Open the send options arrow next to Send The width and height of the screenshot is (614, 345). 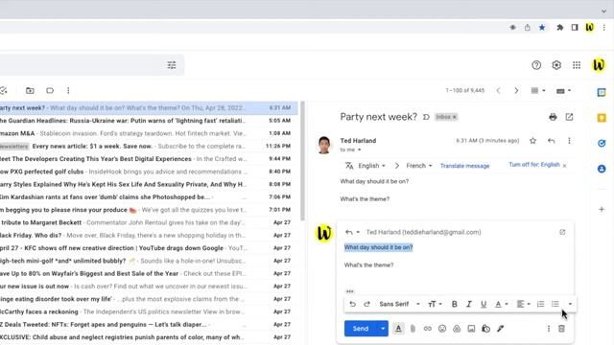click(x=383, y=329)
